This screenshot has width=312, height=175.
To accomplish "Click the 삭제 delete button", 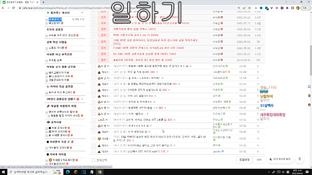I will [259, 160].
